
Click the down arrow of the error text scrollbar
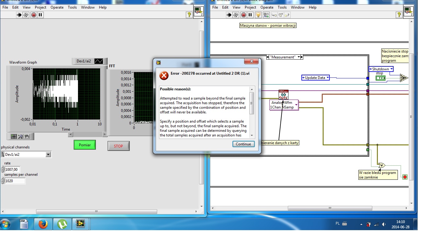[251, 136]
